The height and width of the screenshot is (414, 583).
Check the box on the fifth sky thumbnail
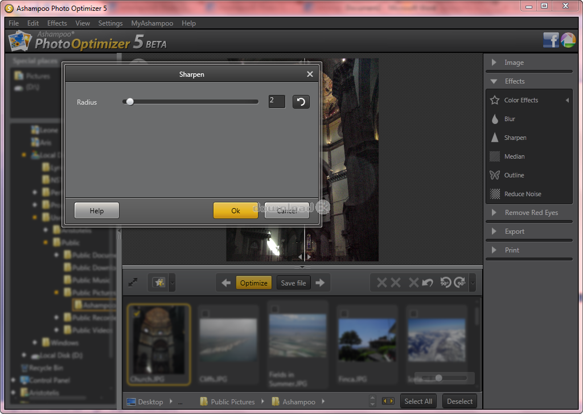(413, 314)
